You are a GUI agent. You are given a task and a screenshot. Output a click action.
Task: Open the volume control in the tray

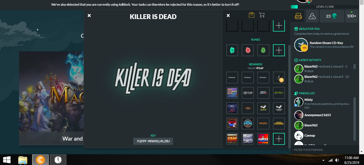click(x=337, y=160)
